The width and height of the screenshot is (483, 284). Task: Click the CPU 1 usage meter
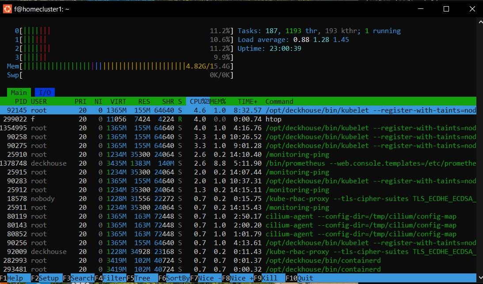pyautogui.click(x=124, y=40)
